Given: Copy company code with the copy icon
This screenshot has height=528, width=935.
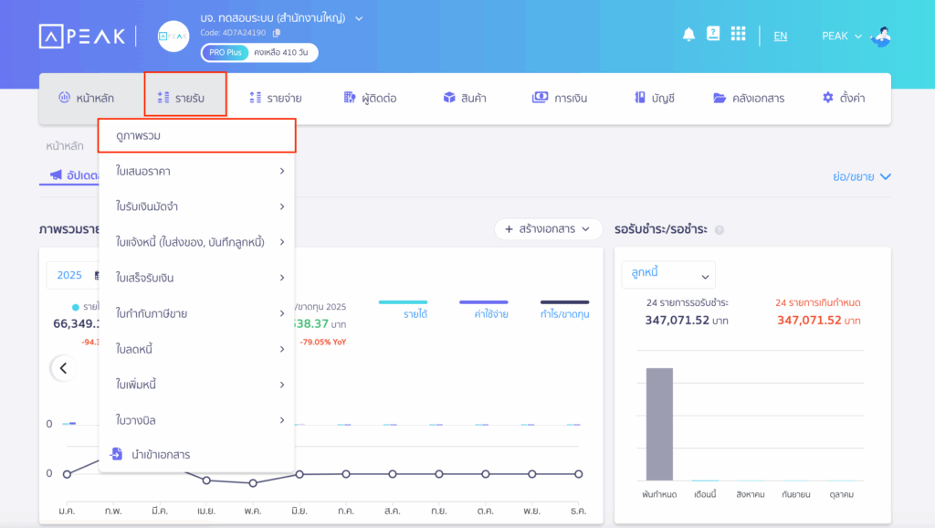Looking at the screenshot, I should click(x=277, y=33).
